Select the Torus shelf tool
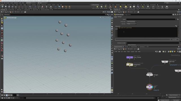 (x=12, y=7)
